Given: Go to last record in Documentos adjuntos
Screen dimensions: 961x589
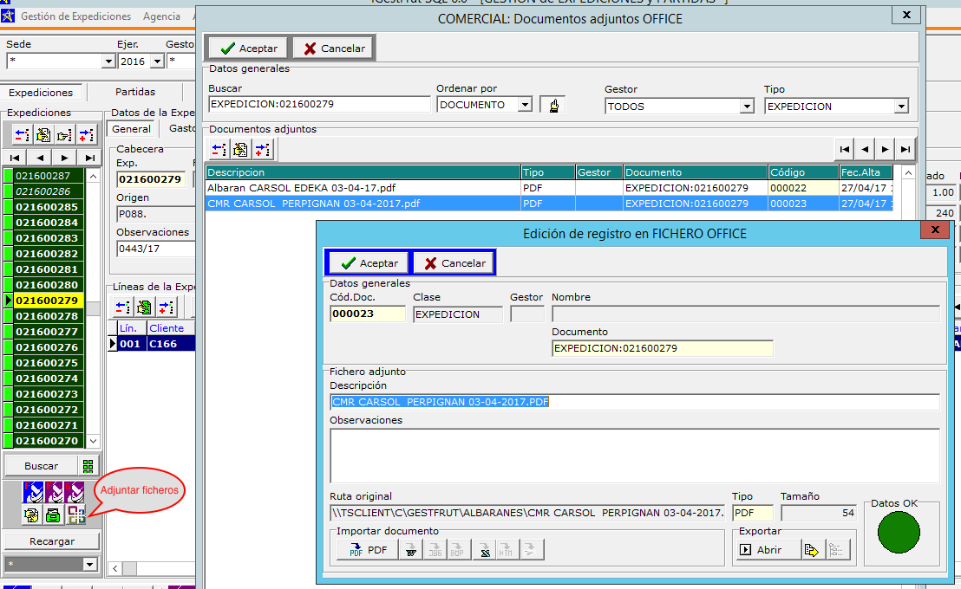Looking at the screenshot, I should tap(905, 150).
